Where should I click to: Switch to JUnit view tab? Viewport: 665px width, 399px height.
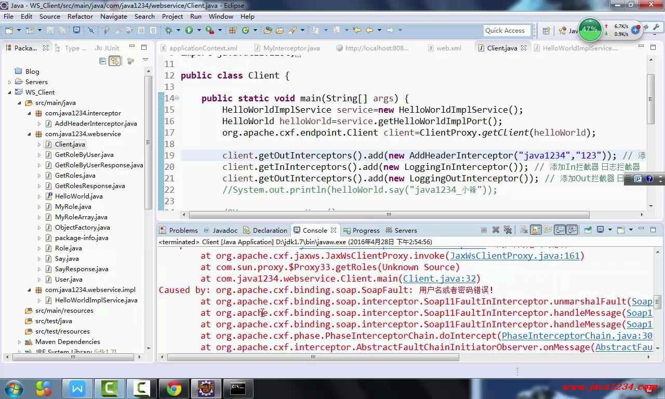[108, 48]
